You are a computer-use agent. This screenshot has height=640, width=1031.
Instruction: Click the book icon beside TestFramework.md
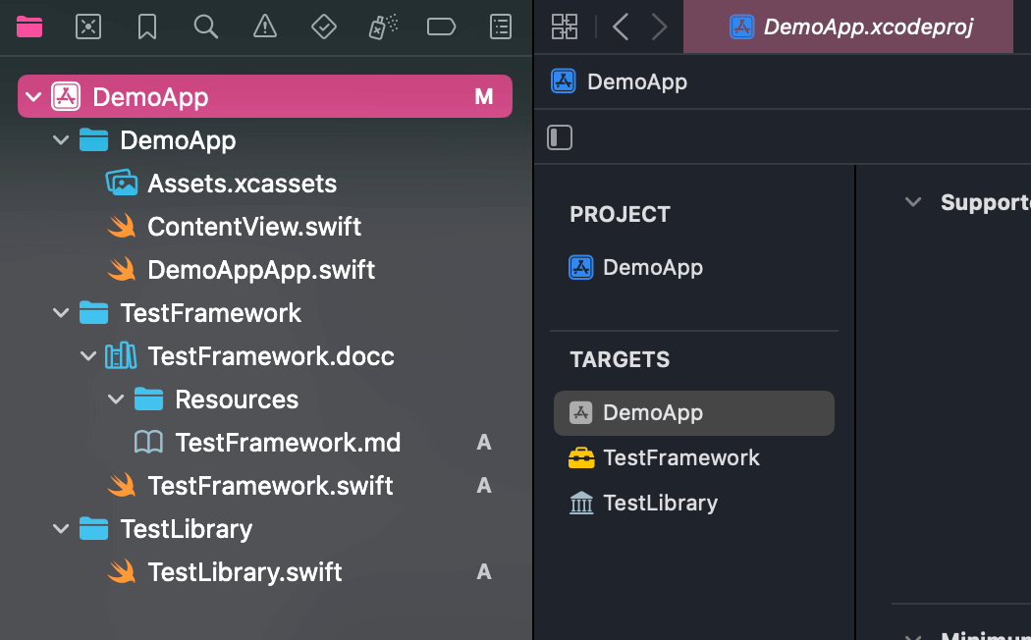click(x=148, y=443)
